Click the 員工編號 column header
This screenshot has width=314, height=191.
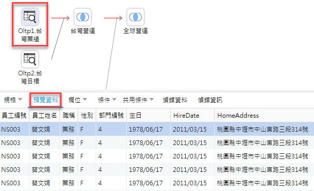14,115
